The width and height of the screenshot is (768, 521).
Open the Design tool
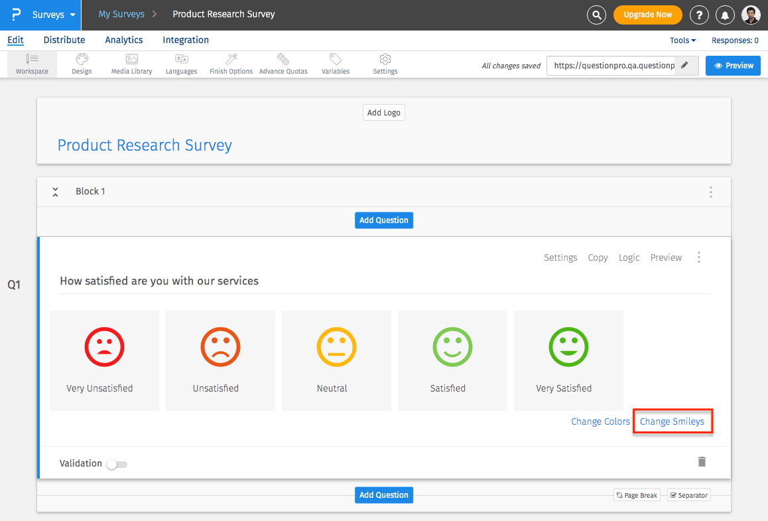[x=82, y=64]
